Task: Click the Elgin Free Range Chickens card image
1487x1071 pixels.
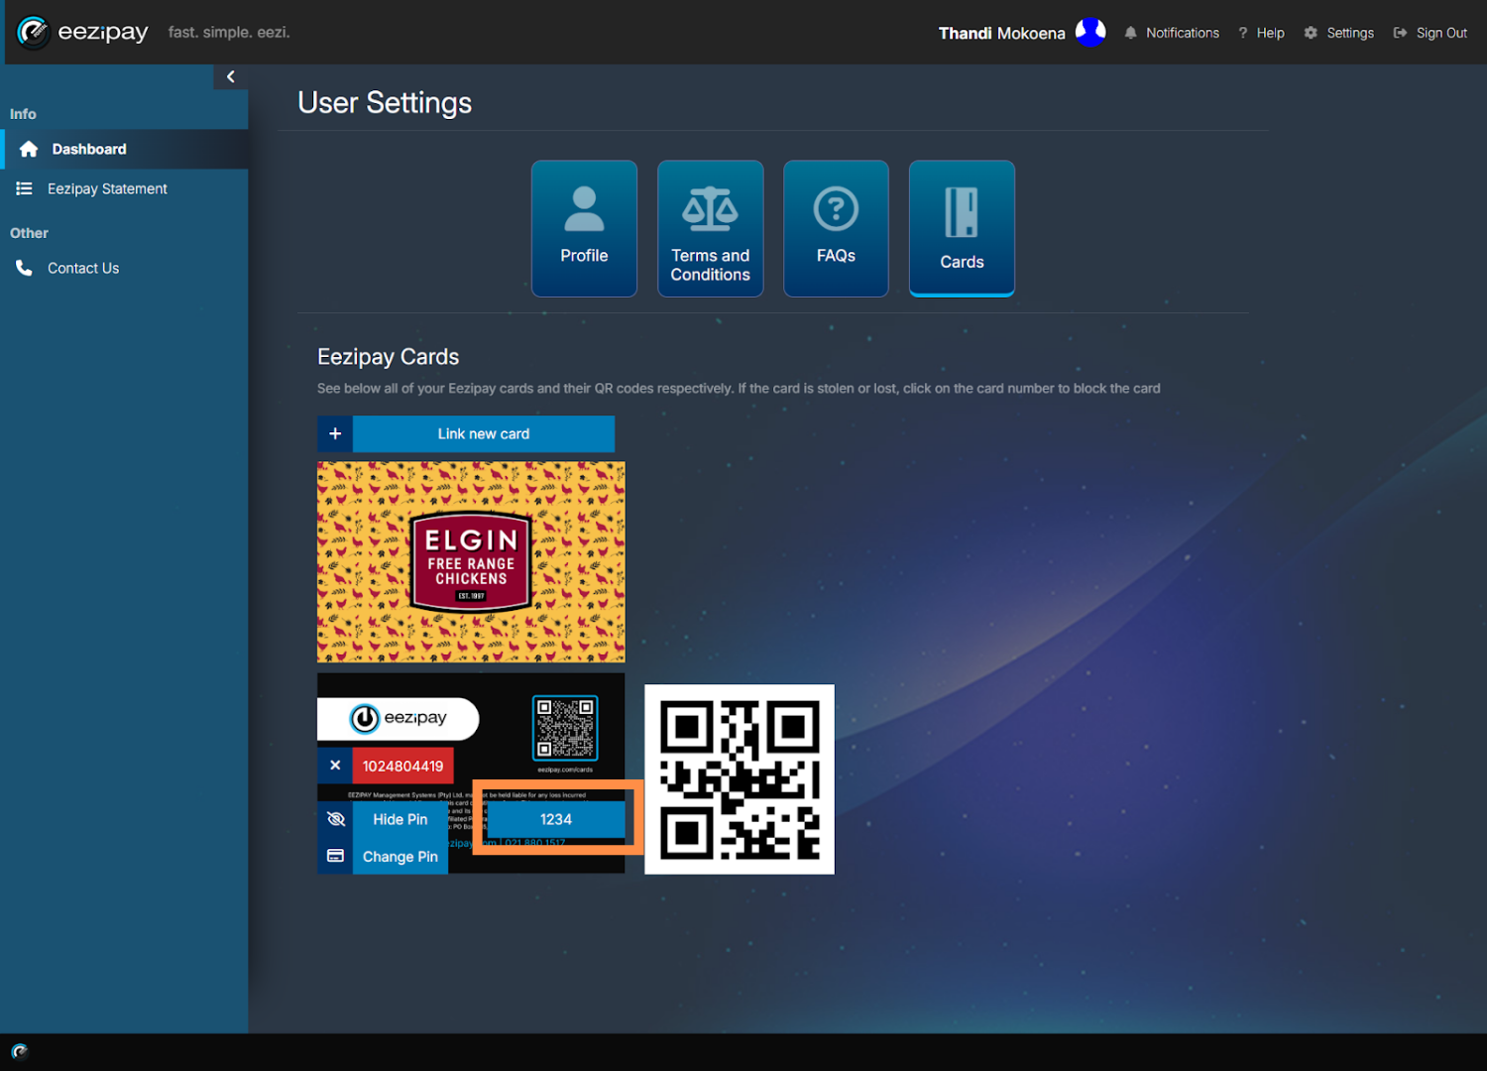Action: [471, 561]
